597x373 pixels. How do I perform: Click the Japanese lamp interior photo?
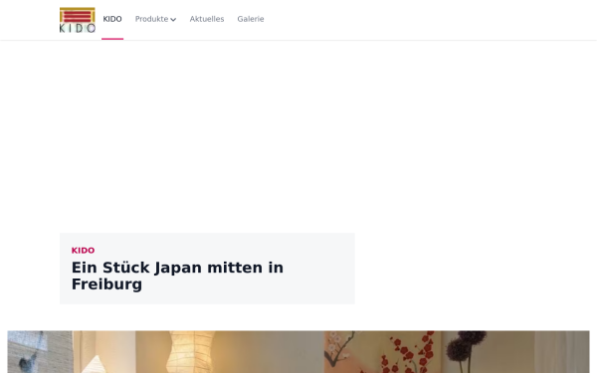click(298, 352)
